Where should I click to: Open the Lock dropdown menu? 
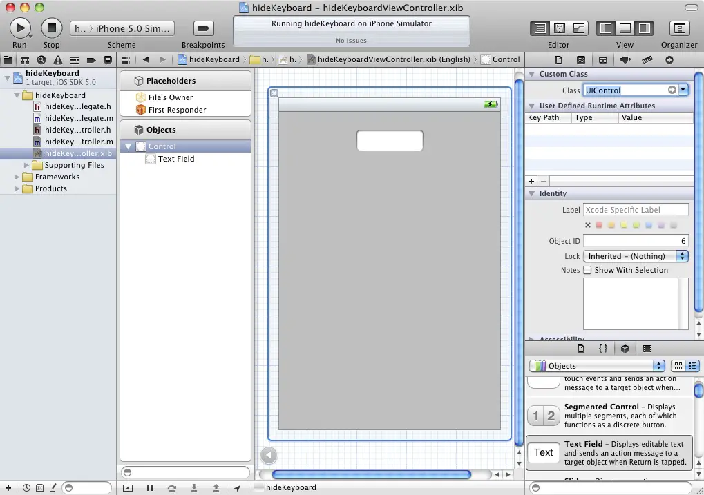[x=636, y=256]
